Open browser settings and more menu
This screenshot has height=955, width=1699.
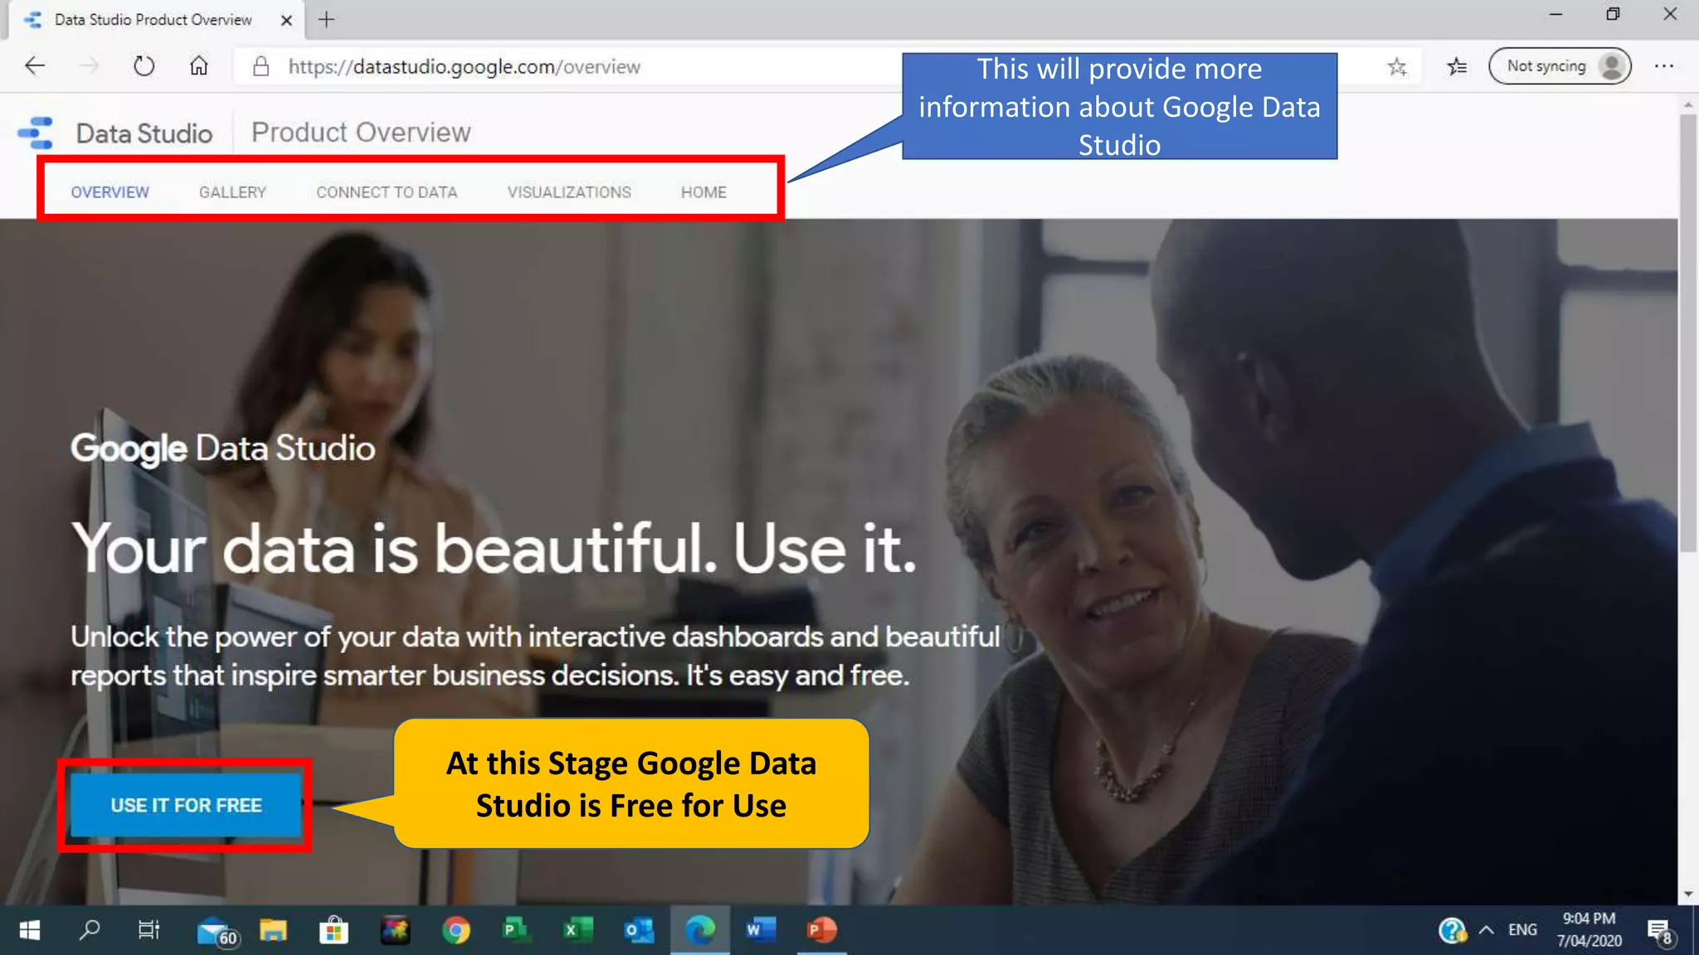1664,66
